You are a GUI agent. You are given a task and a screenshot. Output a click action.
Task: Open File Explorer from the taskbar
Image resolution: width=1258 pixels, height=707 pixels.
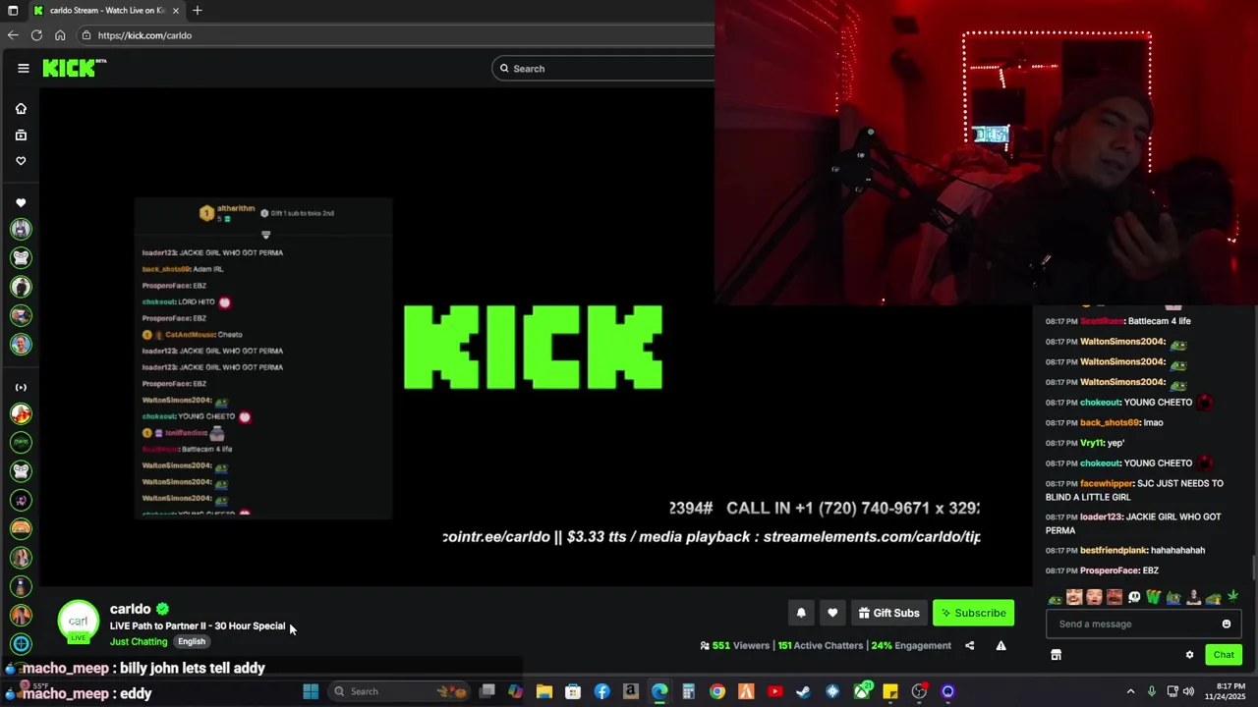click(x=543, y=691)
